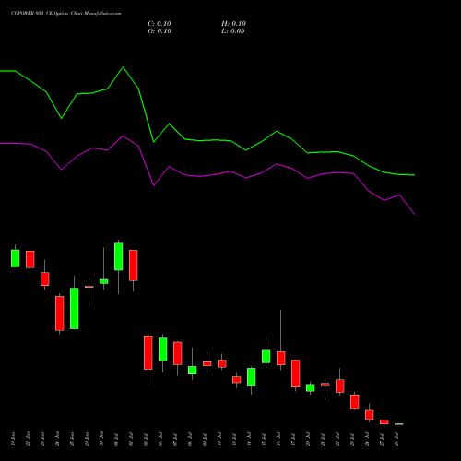Select the high value H: 0.10
This screenshot has height=461, width=461.
233,24
